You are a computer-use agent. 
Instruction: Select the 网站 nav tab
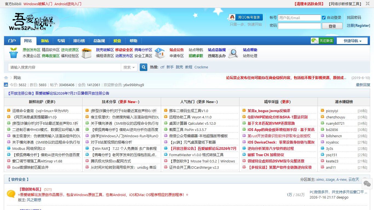pyautogui.click(x=28, y=41)
